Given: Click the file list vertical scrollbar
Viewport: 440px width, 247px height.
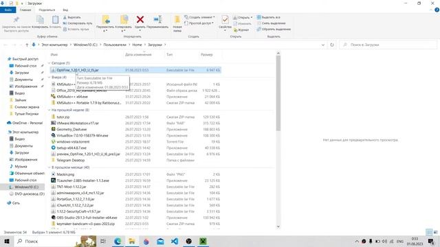Looking at the screenshot, I should [278, 93].
